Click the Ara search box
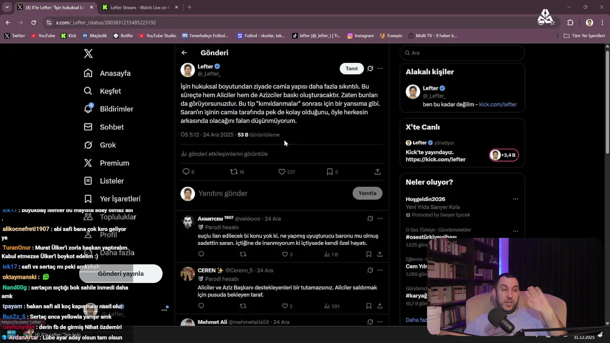This screenshot has height=343, width=610. (x=462, y=53)
